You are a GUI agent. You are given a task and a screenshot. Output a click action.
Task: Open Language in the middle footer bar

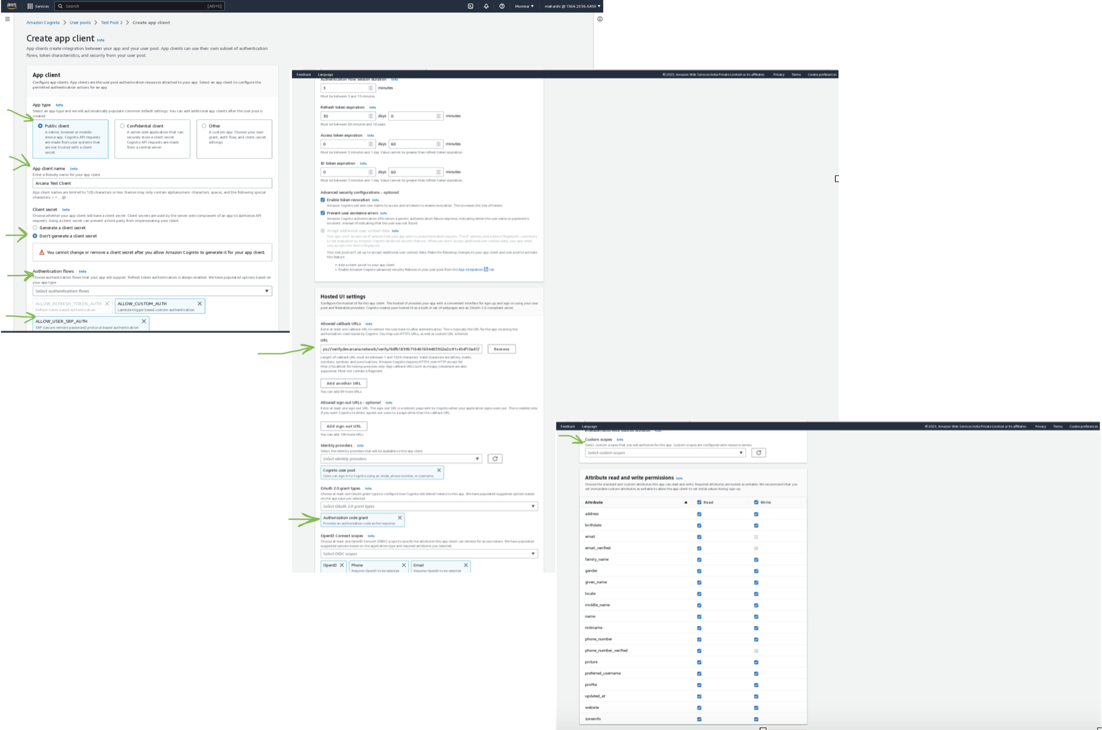[x=325, y=74]
